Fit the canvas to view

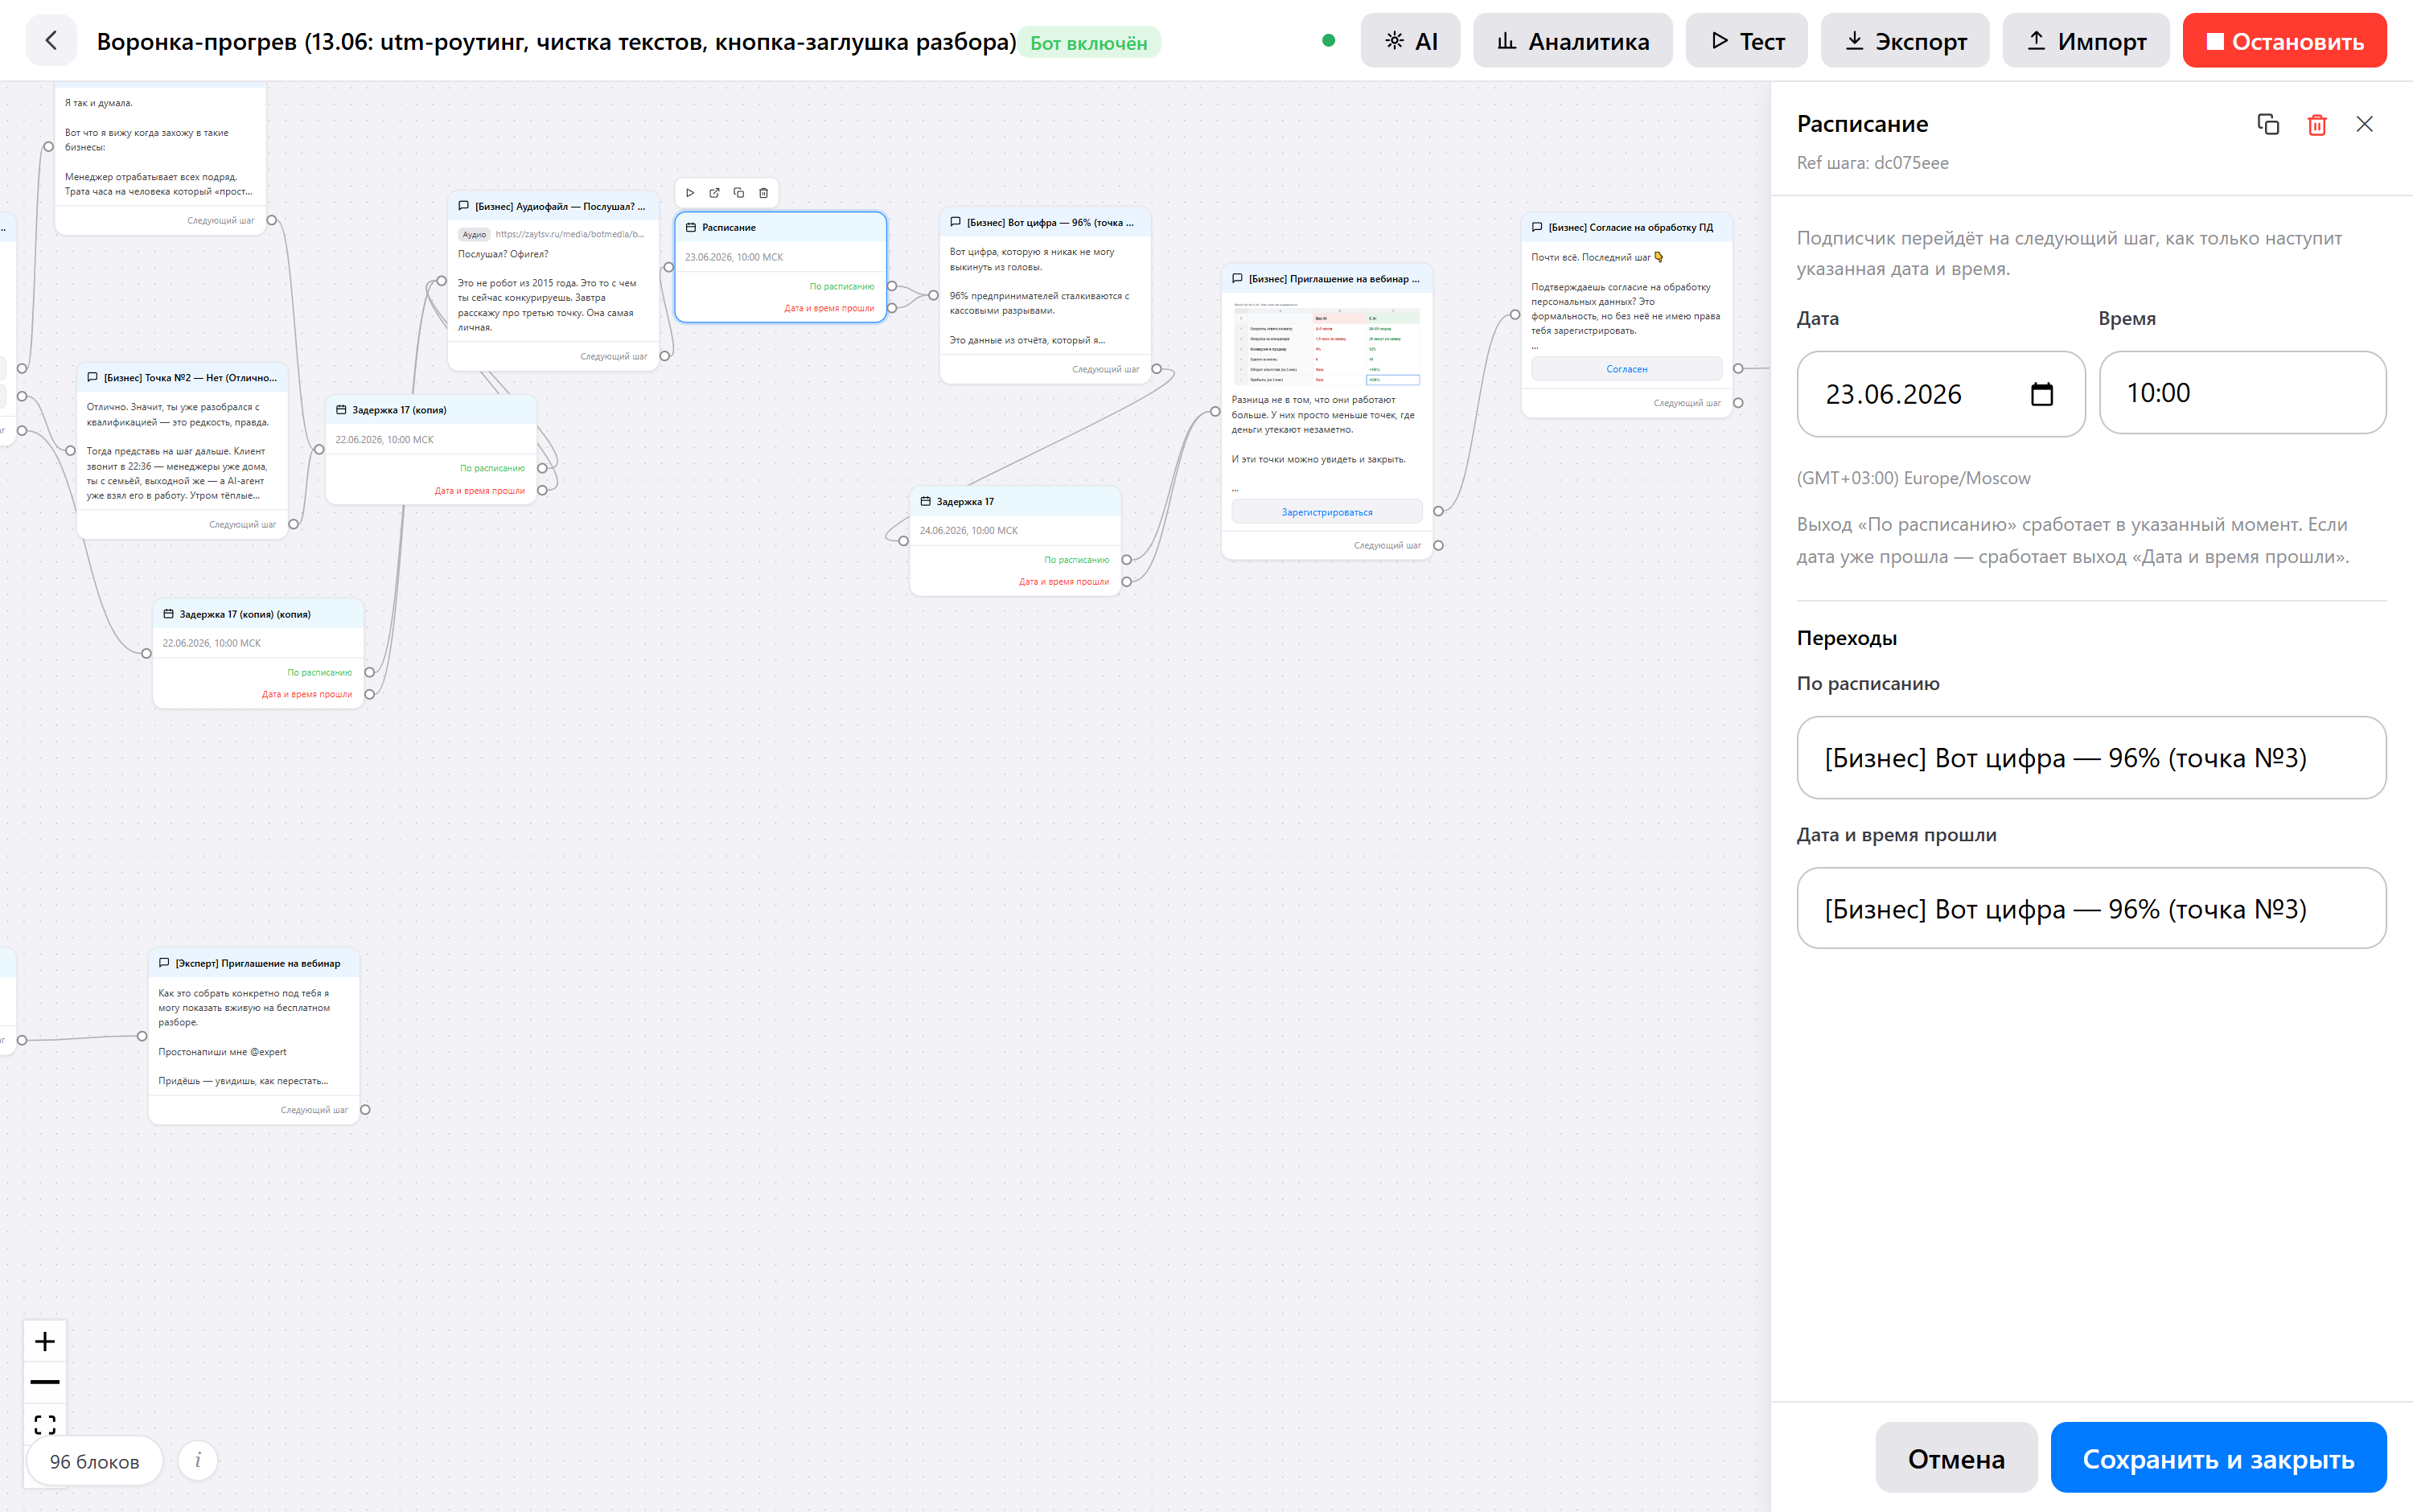coord(45,1423)
